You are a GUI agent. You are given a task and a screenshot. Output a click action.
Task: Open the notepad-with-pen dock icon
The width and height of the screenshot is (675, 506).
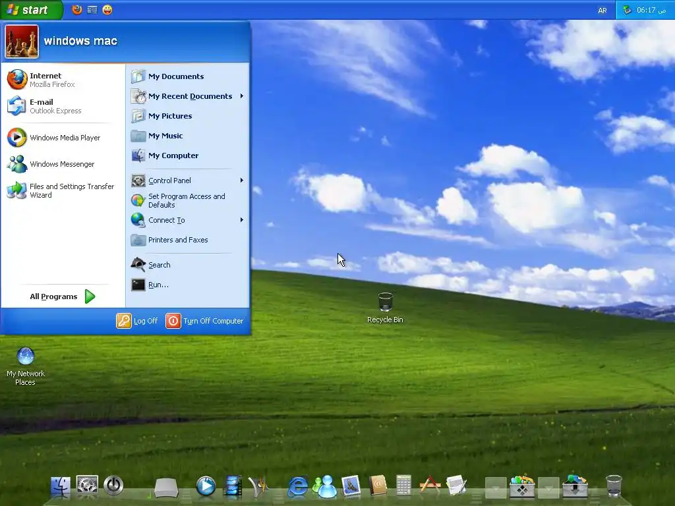pyautogui.click(x=457, y=486)
